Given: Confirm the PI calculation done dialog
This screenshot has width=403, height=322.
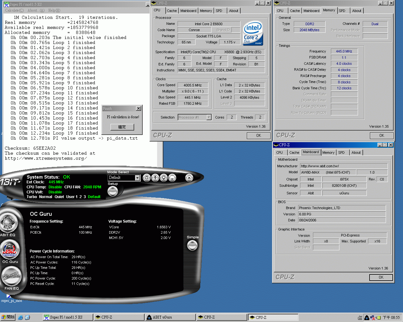Looking at the screenshot, I should click(122, 127).
